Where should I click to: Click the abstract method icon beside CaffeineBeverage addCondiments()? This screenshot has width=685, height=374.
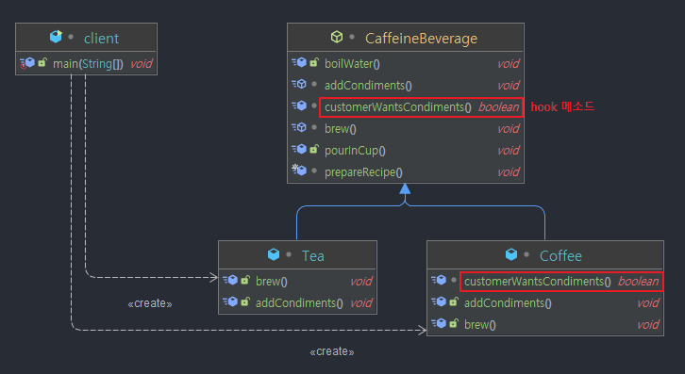(299, 84)
